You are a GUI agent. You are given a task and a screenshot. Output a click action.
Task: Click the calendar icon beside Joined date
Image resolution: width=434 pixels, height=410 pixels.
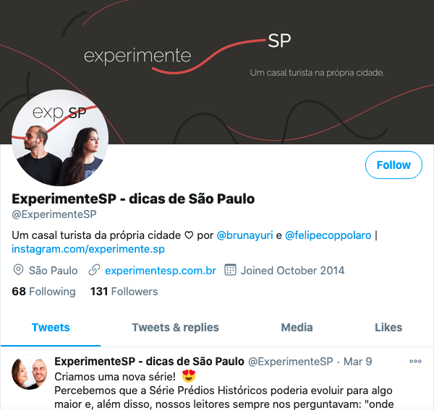click(x=230, y=270)
